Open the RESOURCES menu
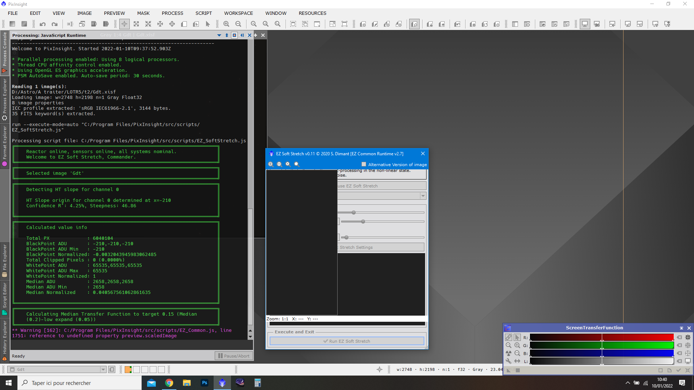The height and width of the screenshot is (390, 694). (x=312, y=13)
